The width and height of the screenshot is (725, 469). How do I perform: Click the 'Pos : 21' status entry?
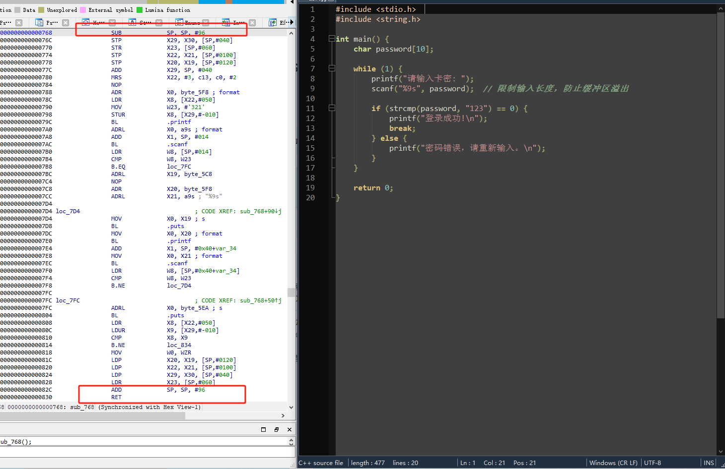pyautogui.click(x=524, y=463)
